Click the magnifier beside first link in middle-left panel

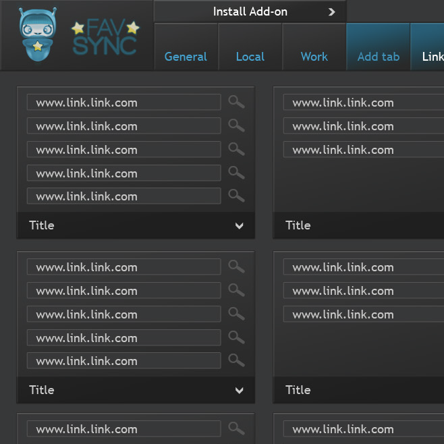pos(236,267)
